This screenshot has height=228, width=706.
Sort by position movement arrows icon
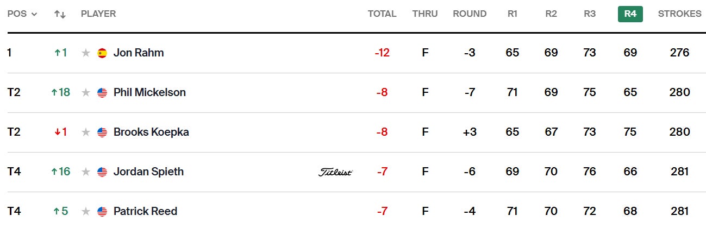(60, 14)
